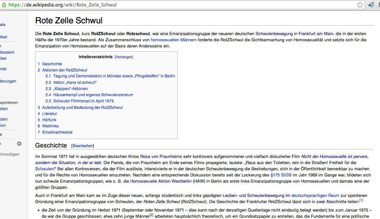This screenshot has width=380, height=219.
Task: Open the Schwulenbewegung article link
Action: (274, 33)
